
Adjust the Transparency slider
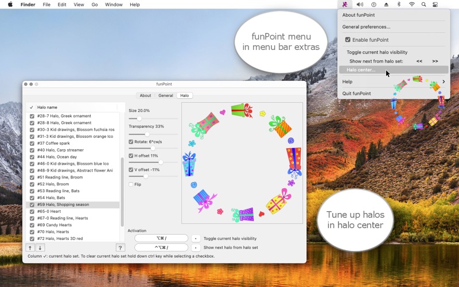(x=147, y=134)
